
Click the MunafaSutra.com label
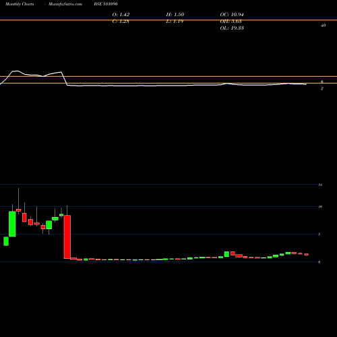[65, 4]
